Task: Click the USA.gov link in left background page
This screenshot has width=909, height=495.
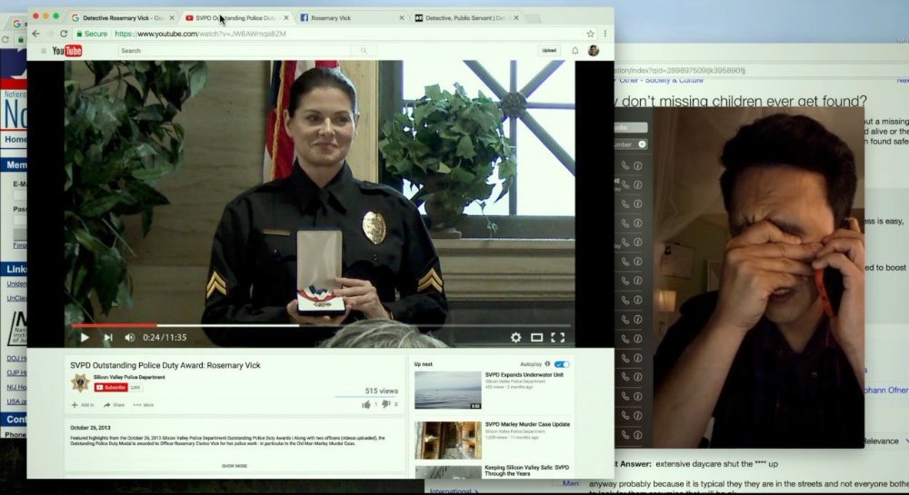Action: pos(16,401)
